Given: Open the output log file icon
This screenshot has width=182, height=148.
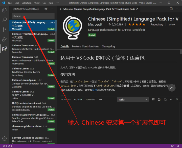Looking at the screenshot, I should [165, 99].
